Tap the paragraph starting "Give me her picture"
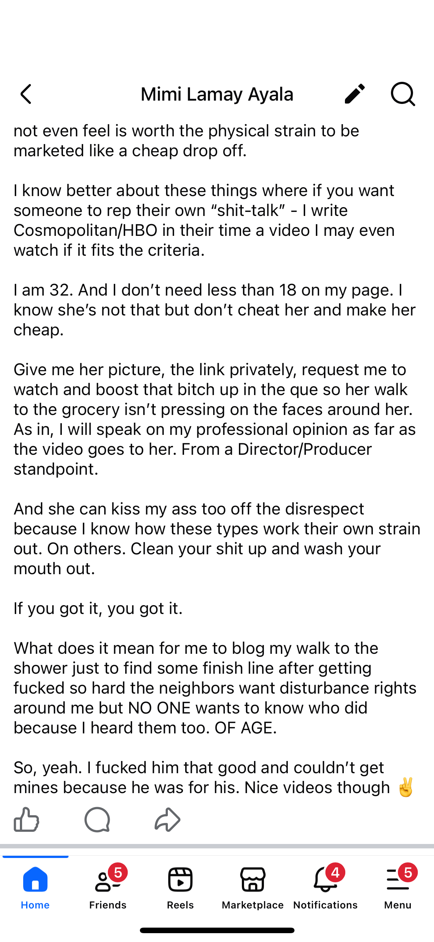 (x=215, y=419)
